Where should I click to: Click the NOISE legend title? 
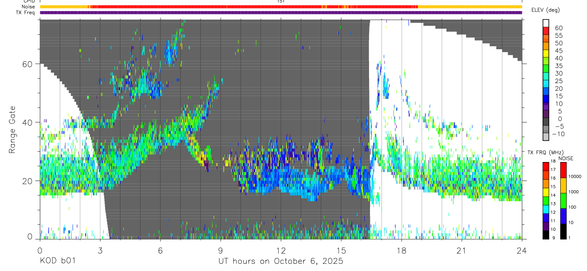(x=567, y=158)
